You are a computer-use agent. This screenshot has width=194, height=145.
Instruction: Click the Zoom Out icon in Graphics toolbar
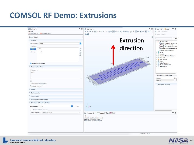coord(88,32)
